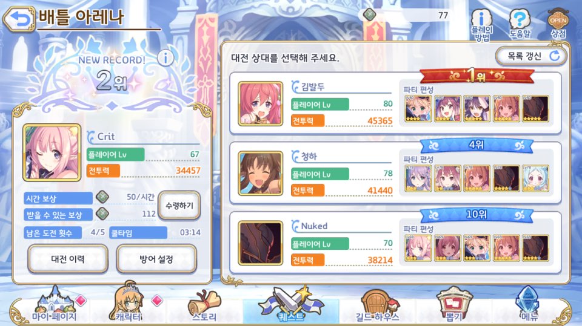Go back using the arrow button
Viewport: 582px width, 326px height.
(19, 19)
